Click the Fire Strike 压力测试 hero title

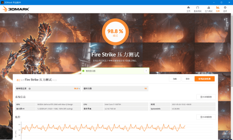pos(115,55)
